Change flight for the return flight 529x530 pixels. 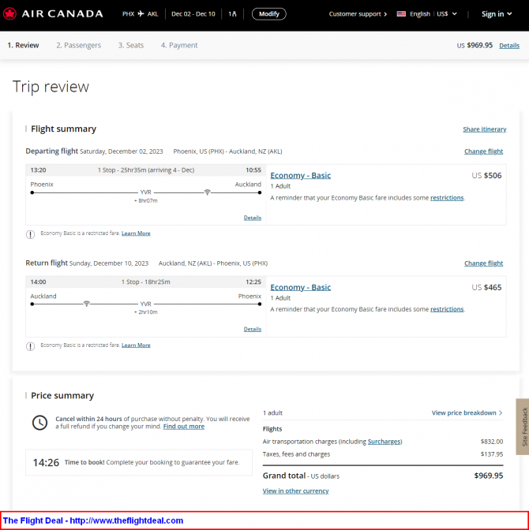[x=483, y=263]
